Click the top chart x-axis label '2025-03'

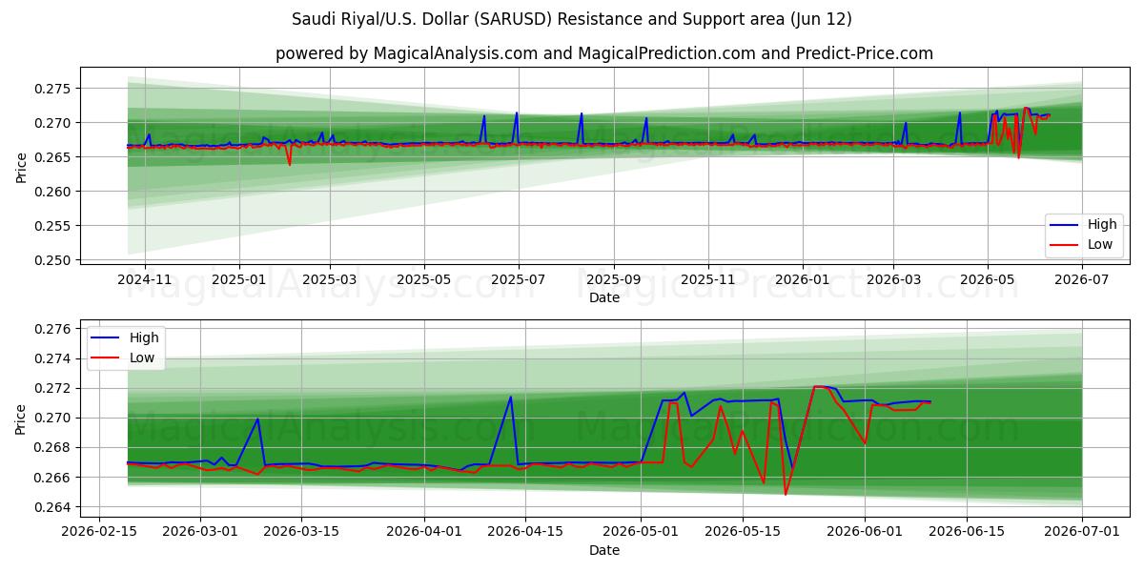point(330,278)
